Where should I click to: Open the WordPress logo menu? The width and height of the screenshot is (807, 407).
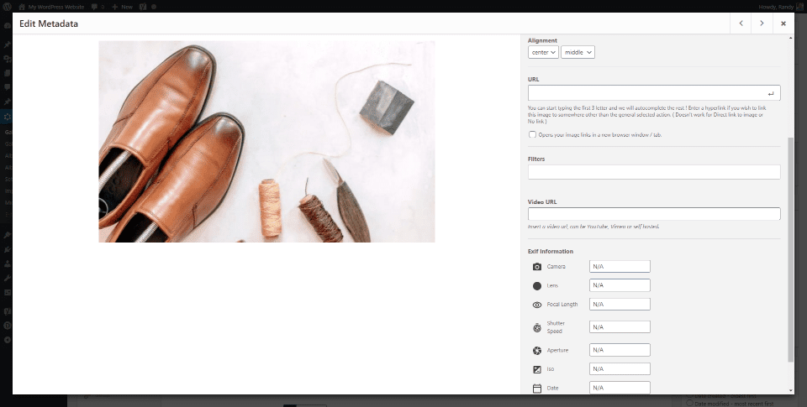point(7,7)
